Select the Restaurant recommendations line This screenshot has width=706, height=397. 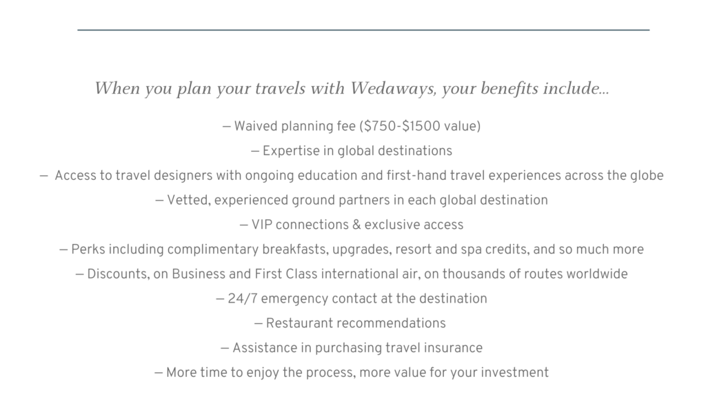[350, 323]
